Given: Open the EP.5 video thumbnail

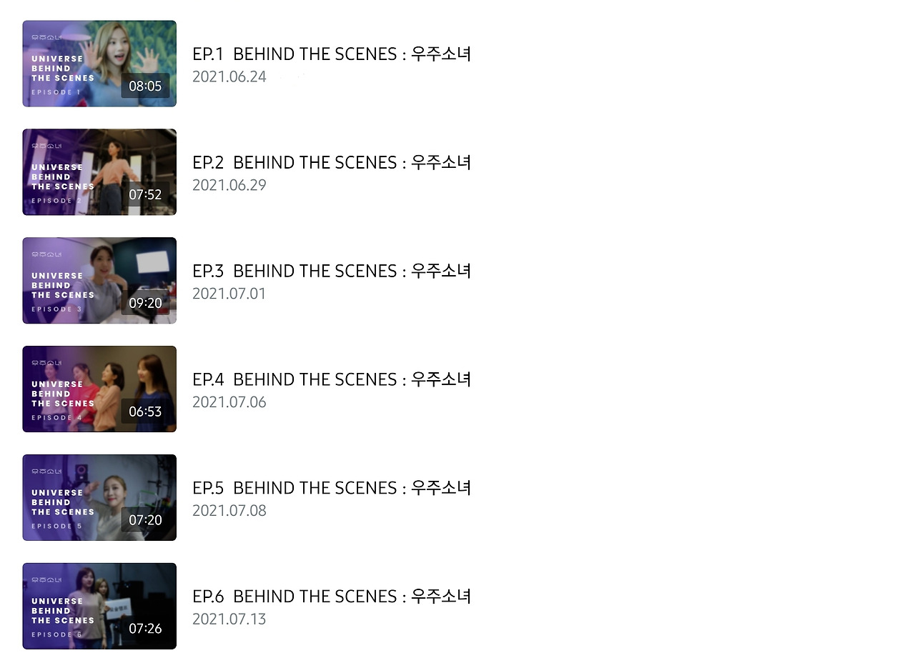Looking at the screenshot, I should tap(99, 498).
